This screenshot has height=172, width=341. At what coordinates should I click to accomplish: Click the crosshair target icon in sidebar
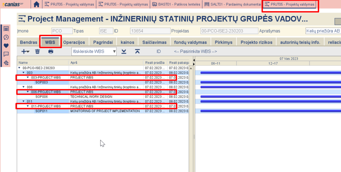(x=6, y=63)
